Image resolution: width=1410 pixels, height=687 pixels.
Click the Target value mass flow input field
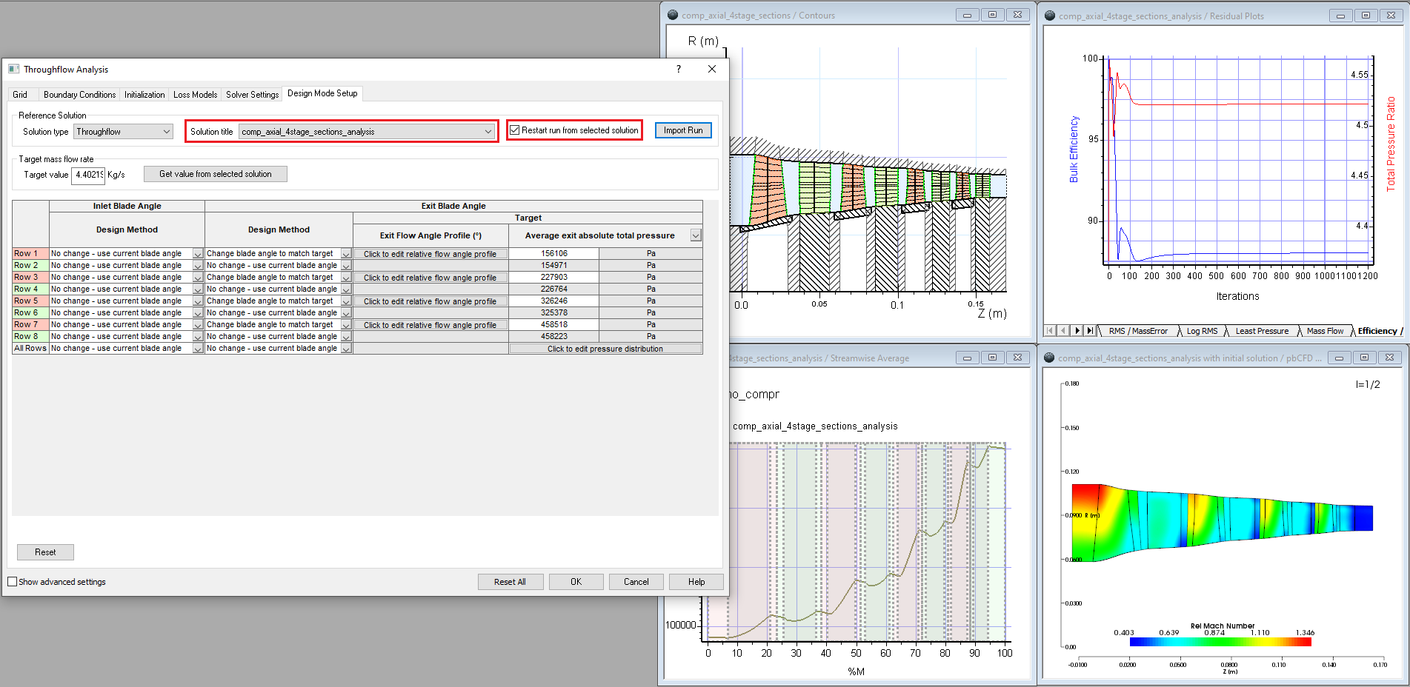[88, 175]
